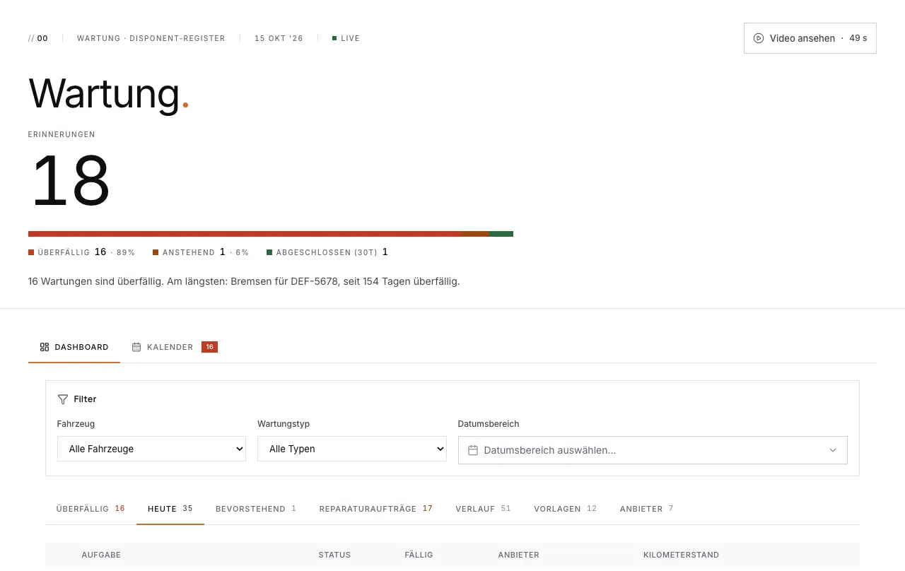Click the '15 OKT '26' date text
The width and height of the screenshot is (905, 571).
click(x=279, y=38)
